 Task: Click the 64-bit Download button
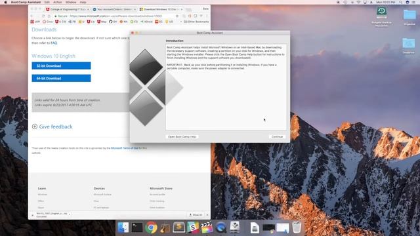click(x=61, y=79)
